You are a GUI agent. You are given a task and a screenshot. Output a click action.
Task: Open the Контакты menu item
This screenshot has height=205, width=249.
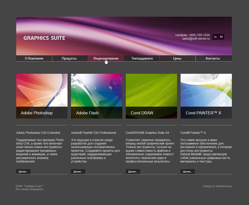click(213, 58)
